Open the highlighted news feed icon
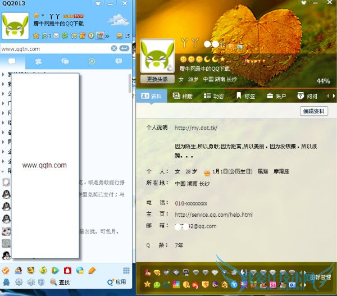Image resolution: width=337 pixels, height=296 pixels. 100,36
